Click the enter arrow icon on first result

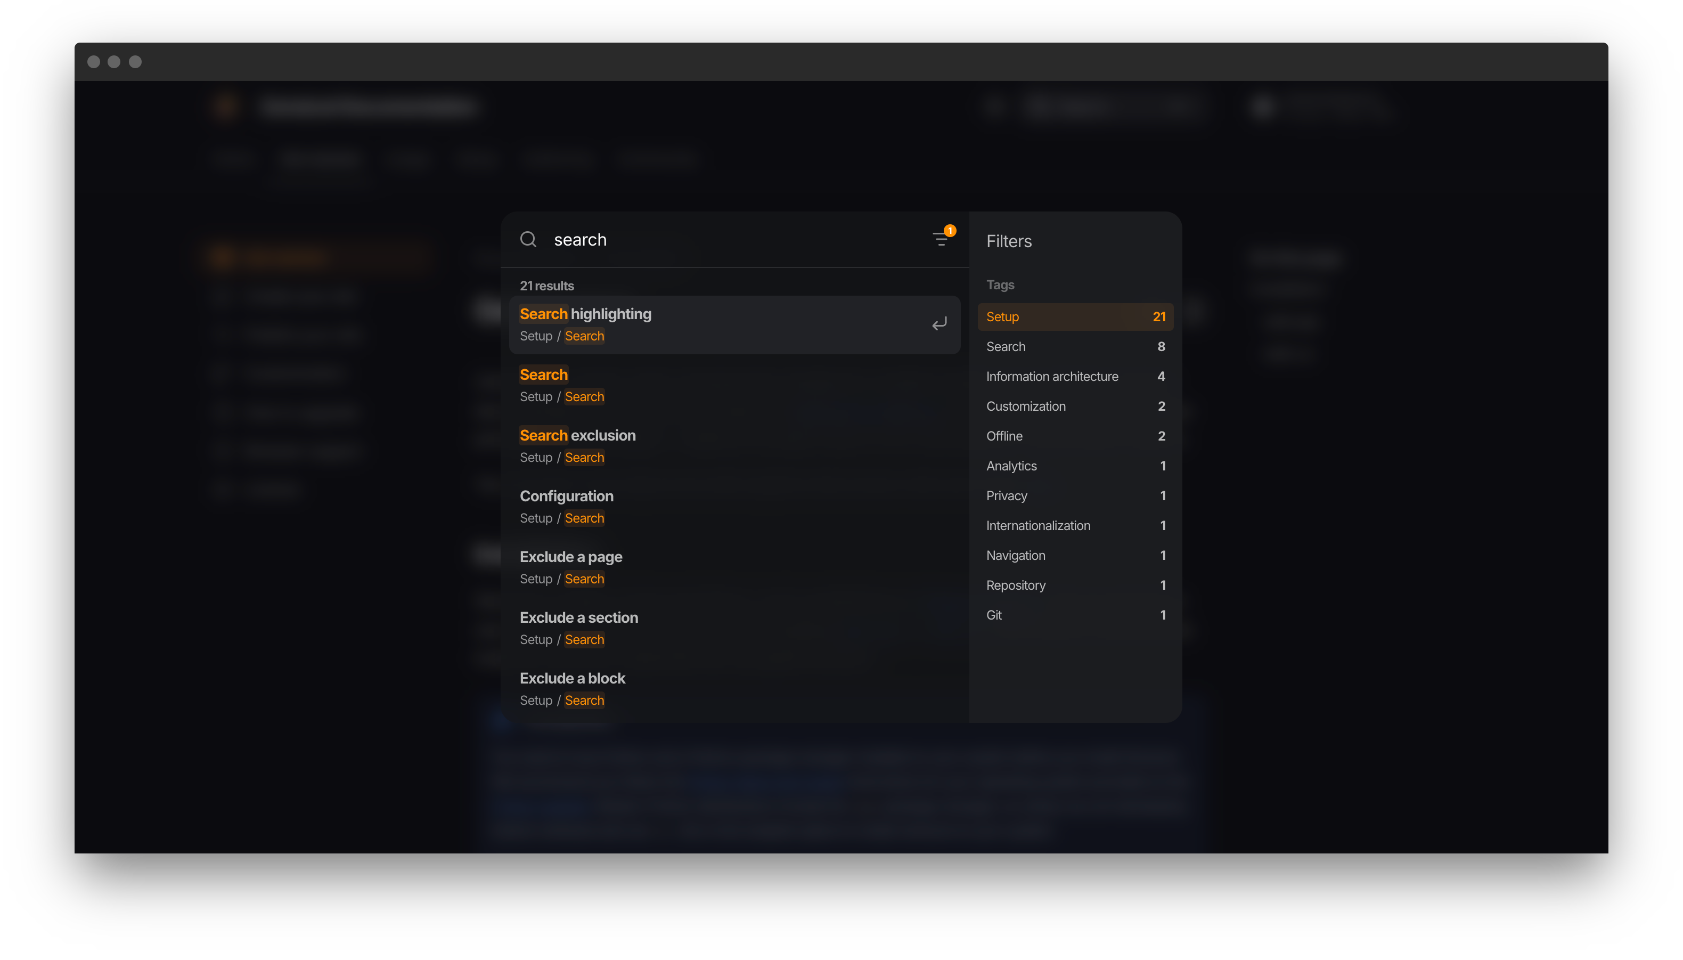click(939, 324)
